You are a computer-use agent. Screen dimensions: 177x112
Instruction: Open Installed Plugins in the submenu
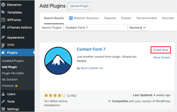[x=13, y=61]
